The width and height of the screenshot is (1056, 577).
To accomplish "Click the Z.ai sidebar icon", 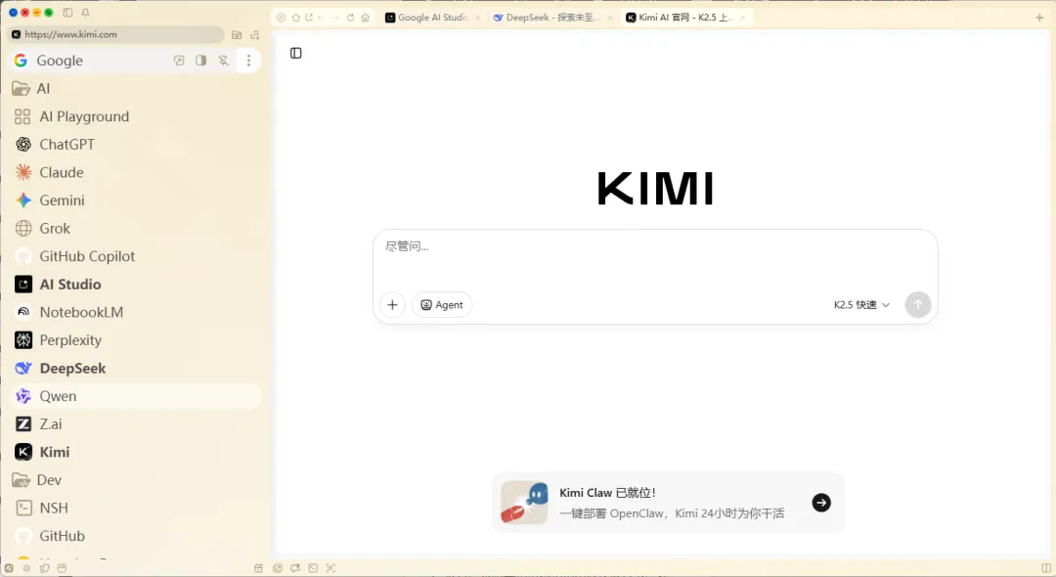I will tap(23, 423).
